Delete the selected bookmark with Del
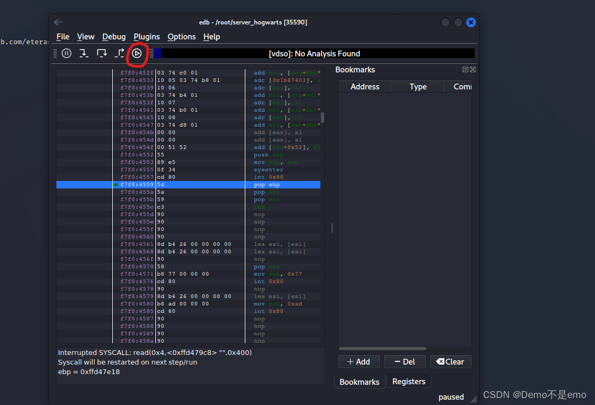 click(x=405, y=362)
